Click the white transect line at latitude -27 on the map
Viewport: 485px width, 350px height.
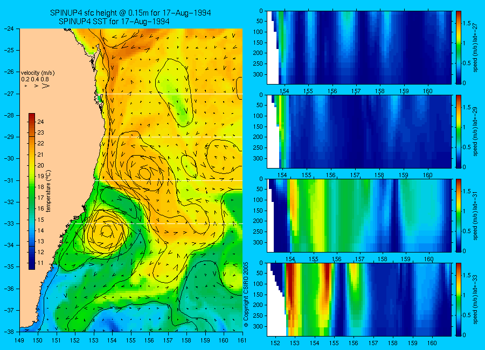[173, 94]
